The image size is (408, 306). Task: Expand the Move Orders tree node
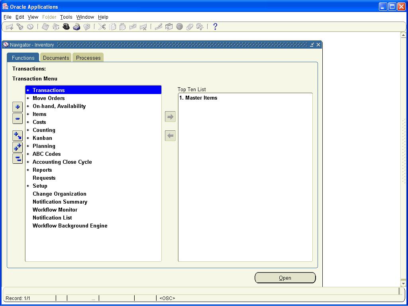[28, 98]
